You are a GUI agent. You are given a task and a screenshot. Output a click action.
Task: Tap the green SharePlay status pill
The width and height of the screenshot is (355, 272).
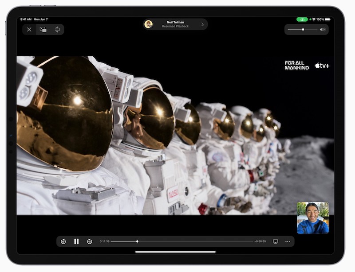(x=302, y=19)
